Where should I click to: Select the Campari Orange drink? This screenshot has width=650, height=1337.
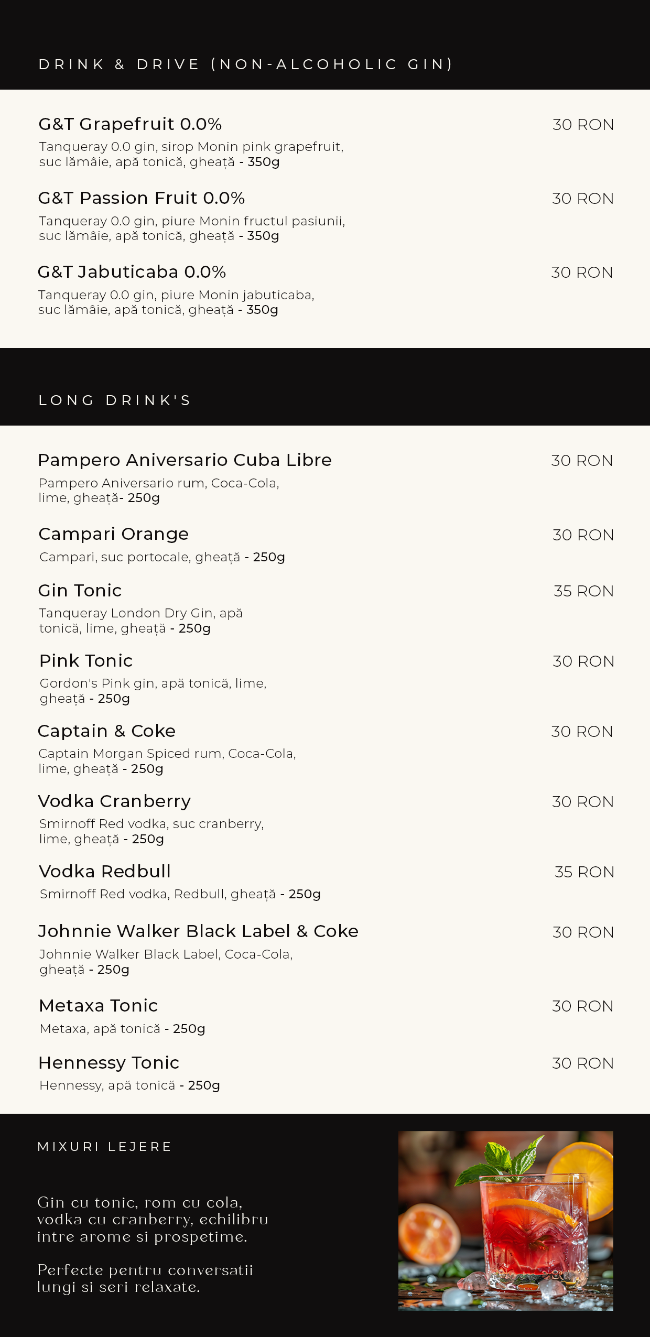(x=113, y=534)
